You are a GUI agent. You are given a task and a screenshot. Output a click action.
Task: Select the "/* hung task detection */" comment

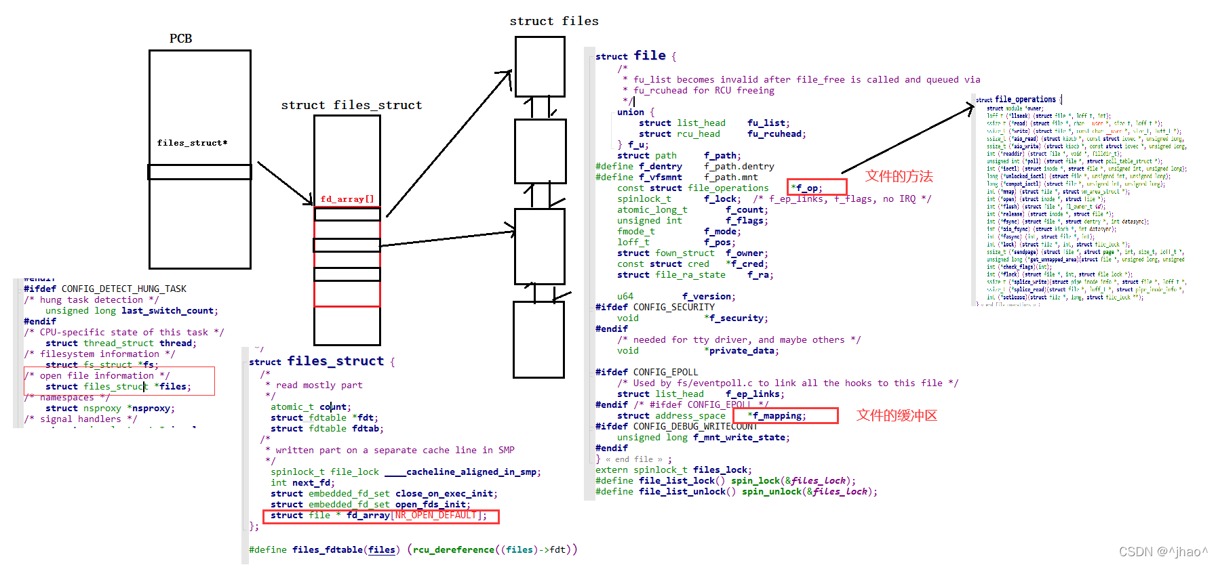(92, 299)
